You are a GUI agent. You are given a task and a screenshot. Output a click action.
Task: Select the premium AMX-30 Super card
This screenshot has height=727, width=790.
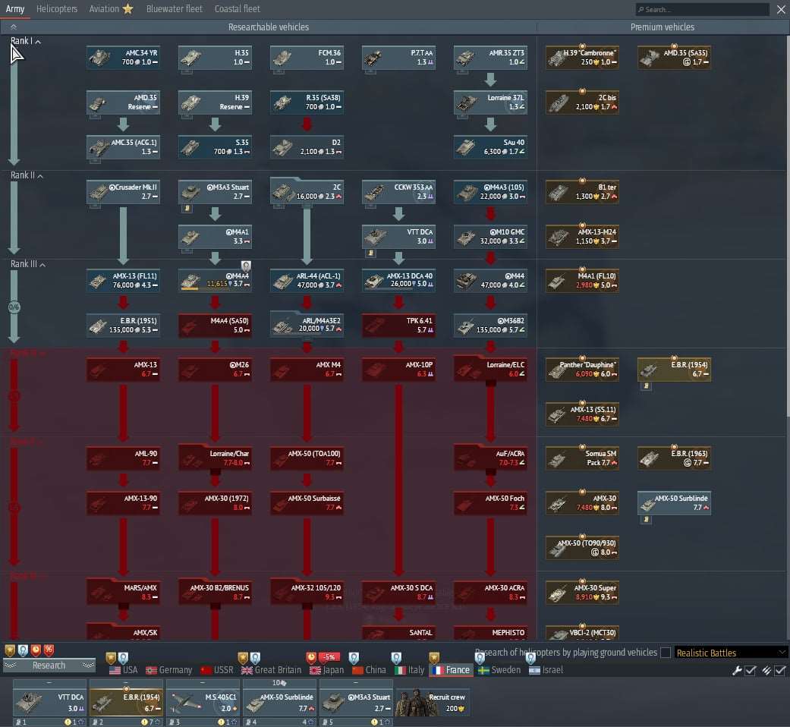582,593
